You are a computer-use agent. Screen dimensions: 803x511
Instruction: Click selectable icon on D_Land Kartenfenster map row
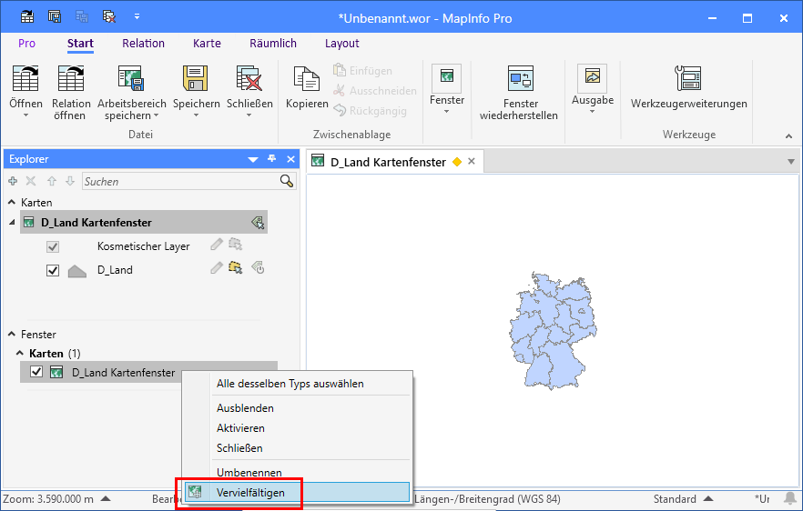click(258, 223)
